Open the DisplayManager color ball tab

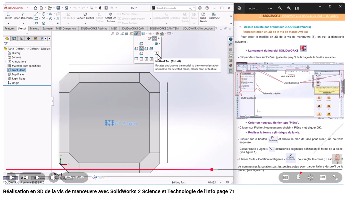click(x=35, y=39)
